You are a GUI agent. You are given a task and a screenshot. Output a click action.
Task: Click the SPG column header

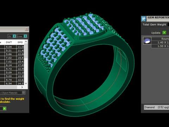coord(20,42)
